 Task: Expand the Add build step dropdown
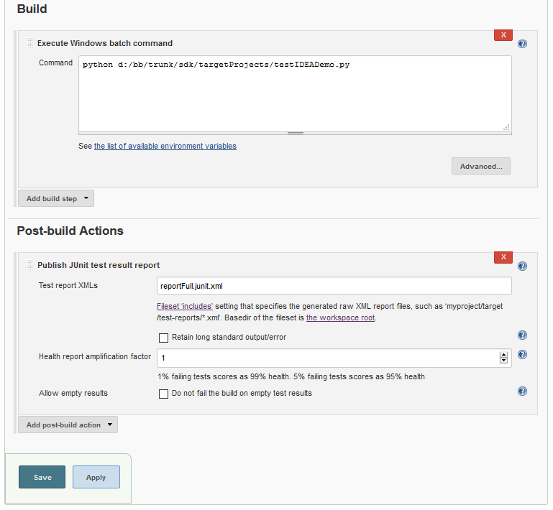(56, 199)
